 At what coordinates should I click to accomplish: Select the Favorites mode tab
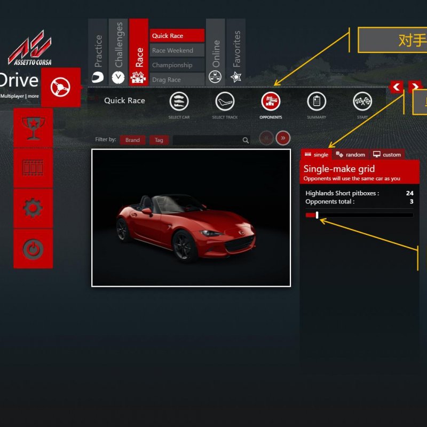pyautogui.click(x=236, y=52)
